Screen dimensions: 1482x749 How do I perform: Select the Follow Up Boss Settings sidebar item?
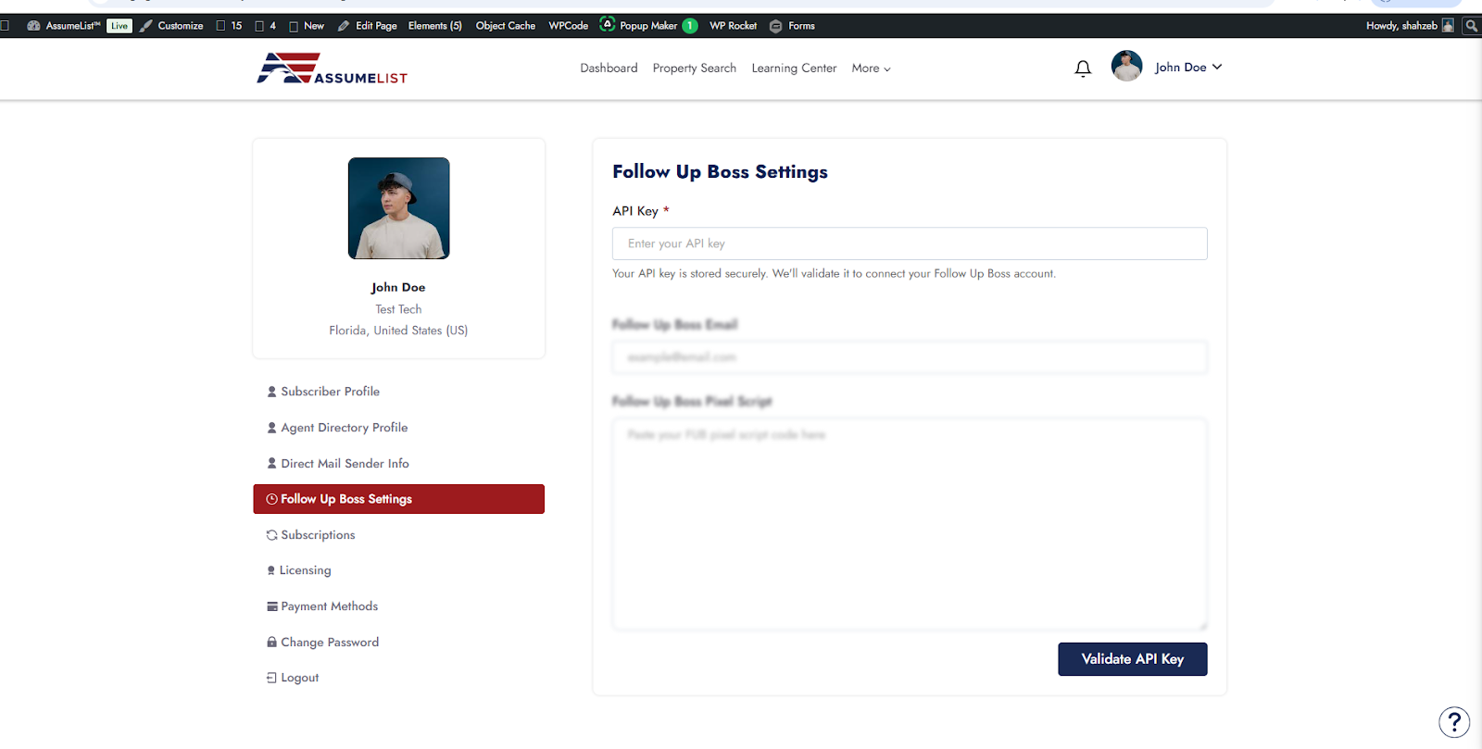pyautogui.click(x=398, y=499)
